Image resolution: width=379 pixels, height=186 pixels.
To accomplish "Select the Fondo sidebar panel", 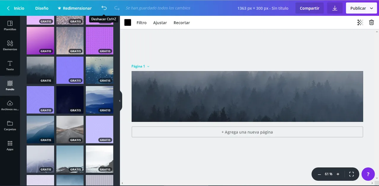I will pos(10,85).
